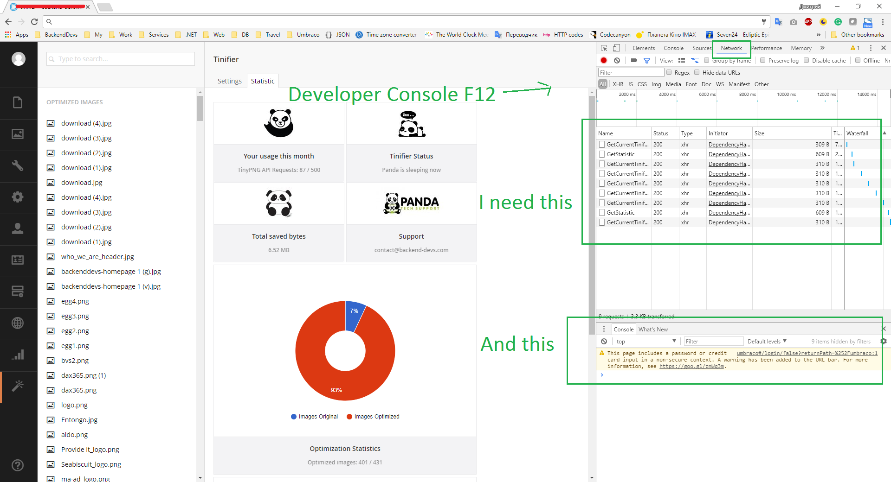Open Other bookmarks folder

click(x=858, y=35)
